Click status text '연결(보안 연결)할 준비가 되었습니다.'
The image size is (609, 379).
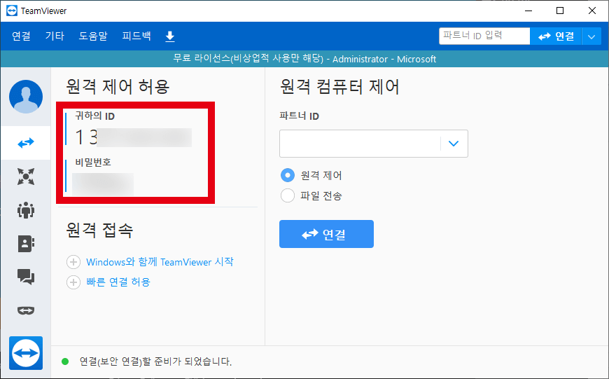coord(155,361)
